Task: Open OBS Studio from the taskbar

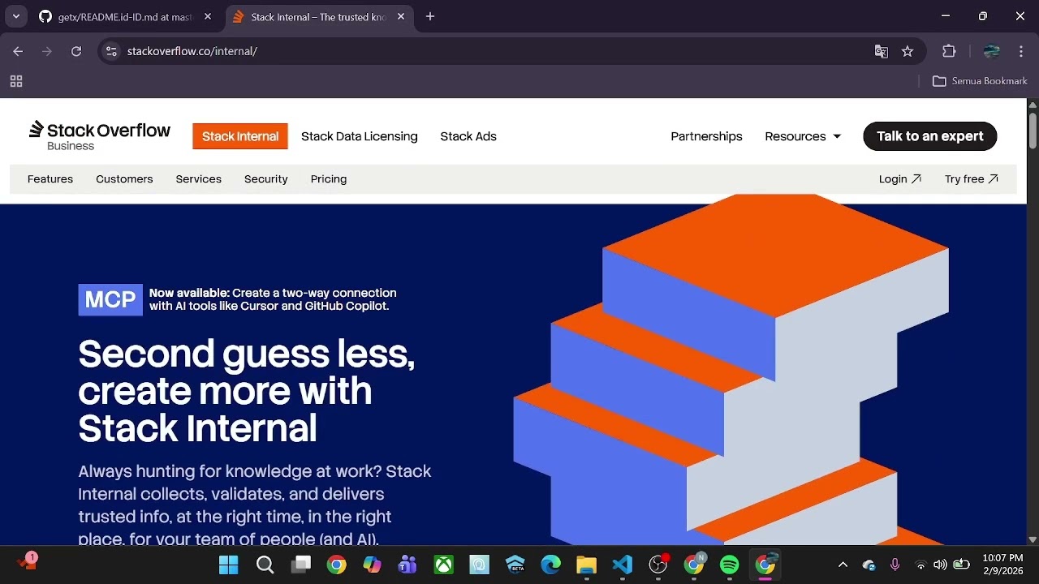Action: tap(658, 565)
